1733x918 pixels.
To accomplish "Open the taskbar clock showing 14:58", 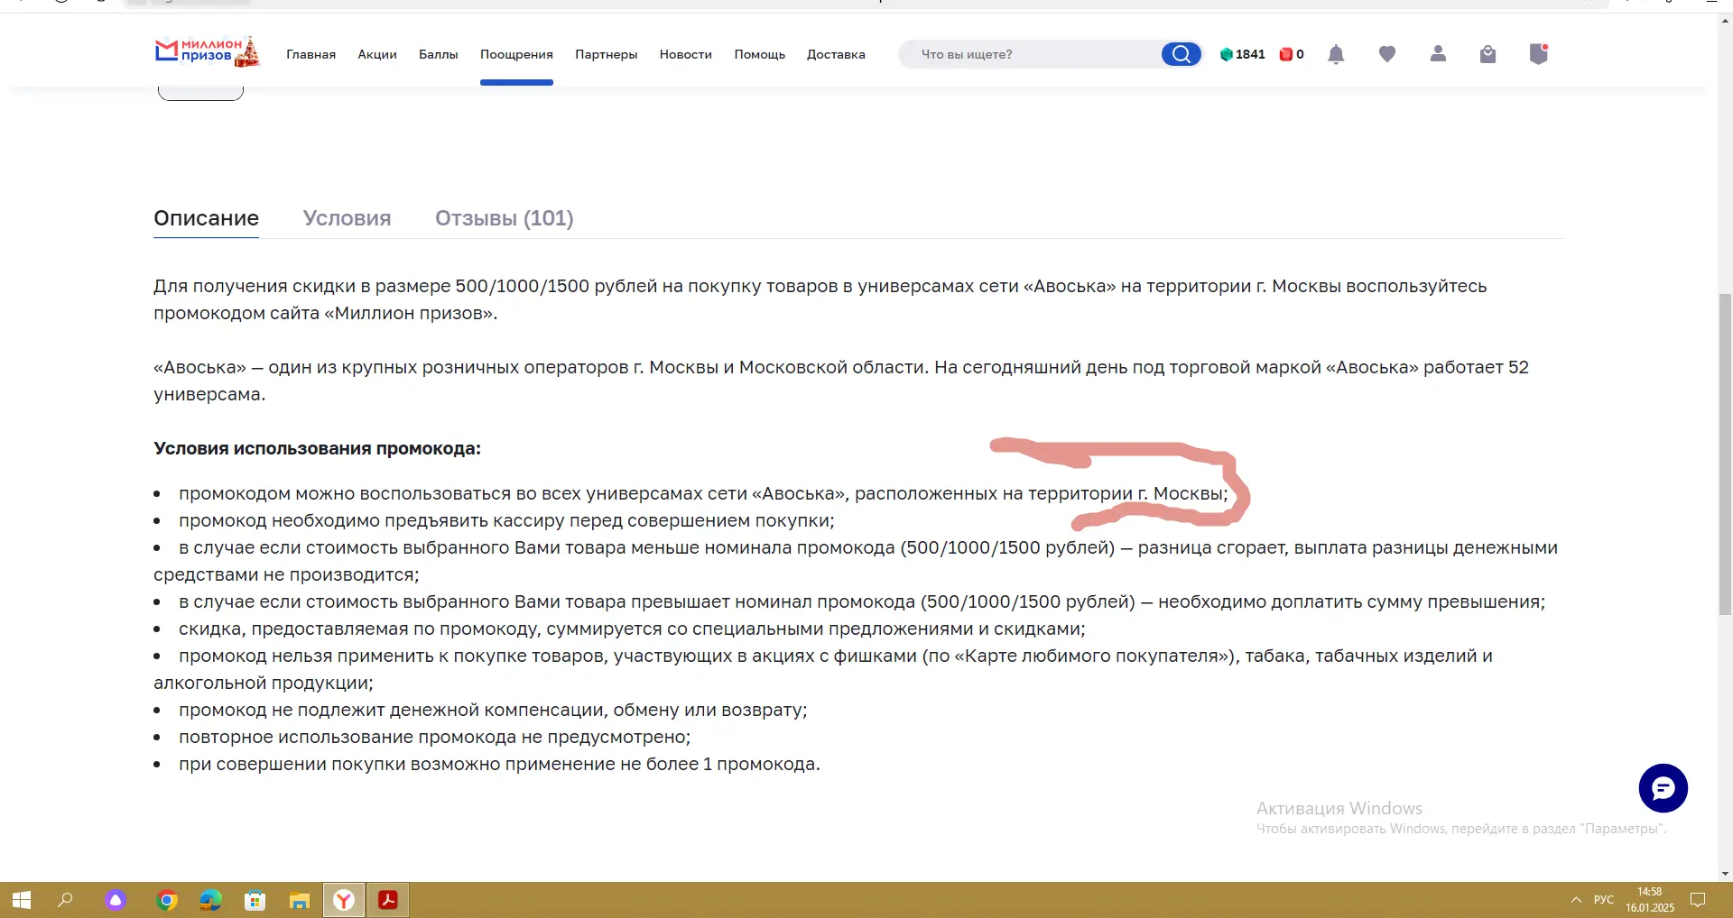I will pyautogui.click(x=1650, y=892).
